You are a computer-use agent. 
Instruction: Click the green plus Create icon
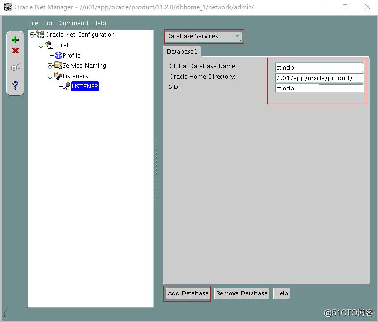[15, 40]
